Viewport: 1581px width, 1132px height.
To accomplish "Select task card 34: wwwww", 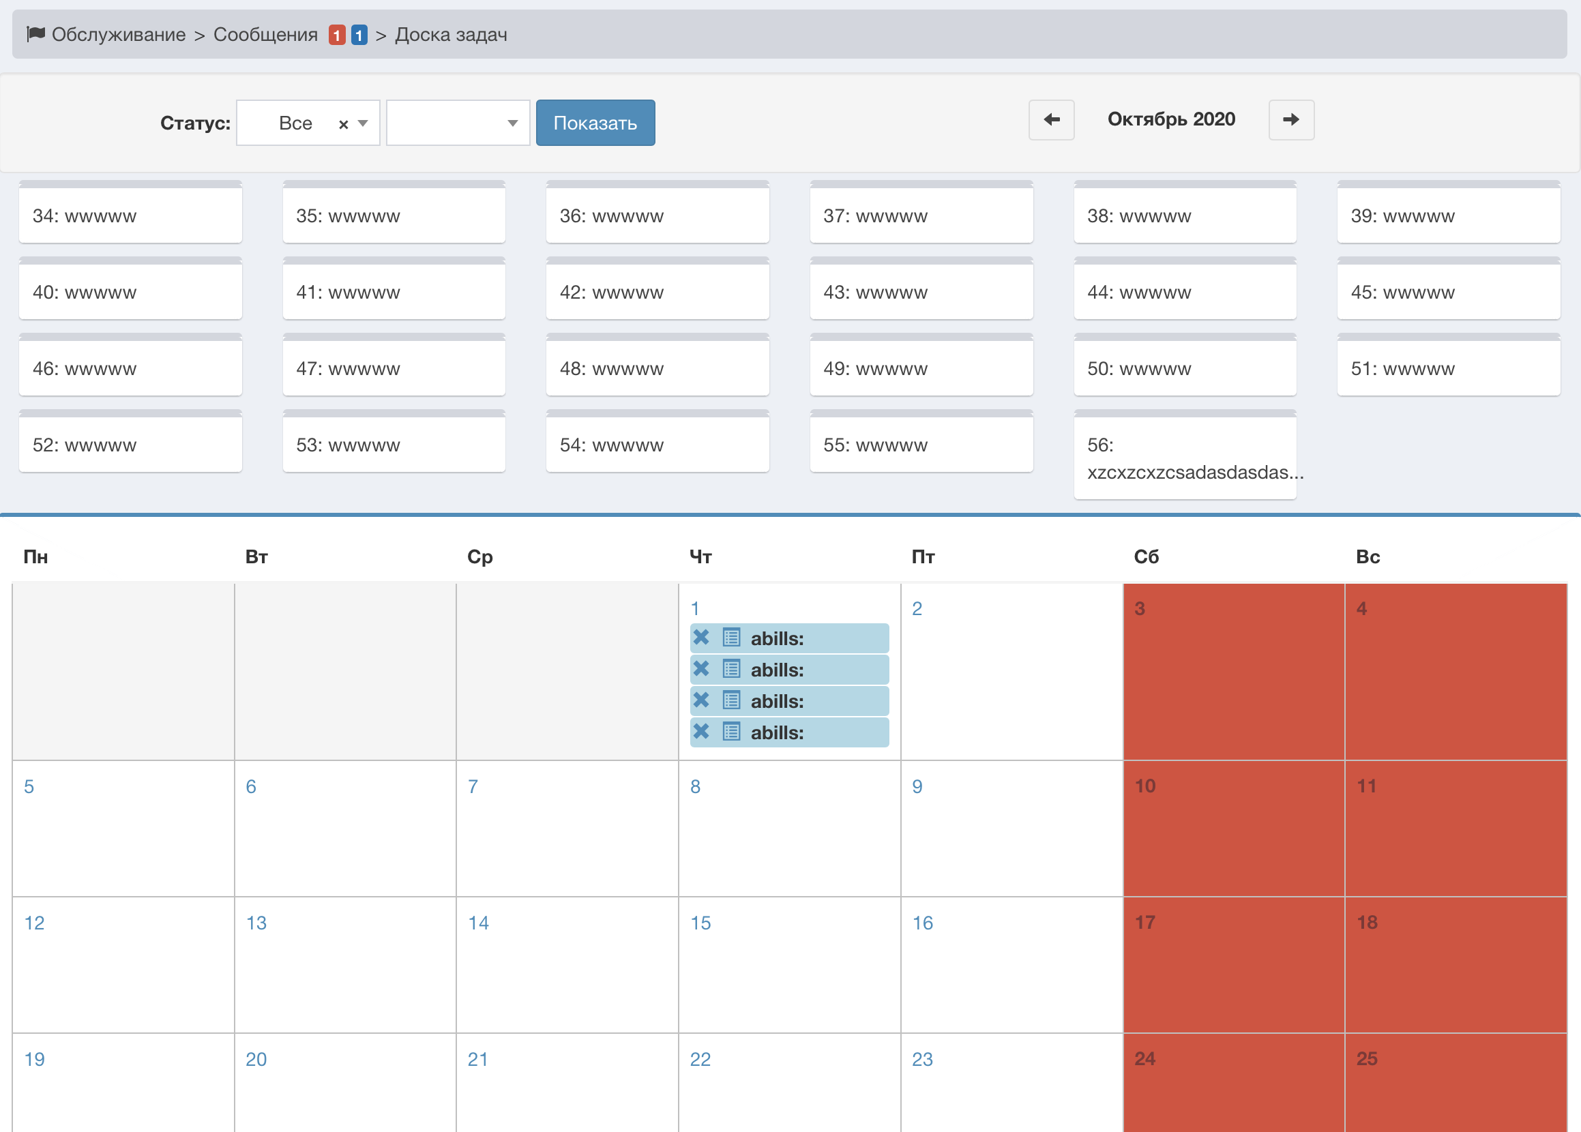I will pos(130,215).
